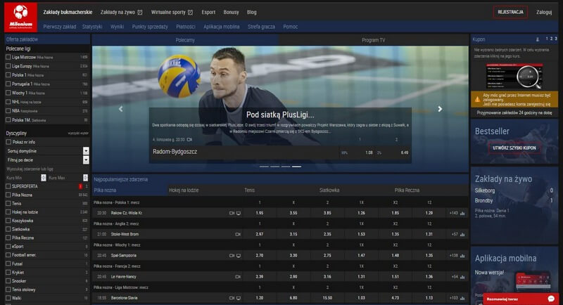This screenshot has height=305, width=563.
Task: Click UTWÓRZ SZYBKI KUPON button
Action: (514, 148)
